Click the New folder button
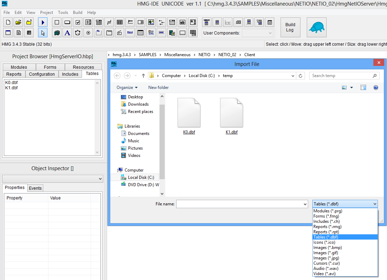Image resolution: width=387 pixels, height=280 pixels. coord(158,87)
